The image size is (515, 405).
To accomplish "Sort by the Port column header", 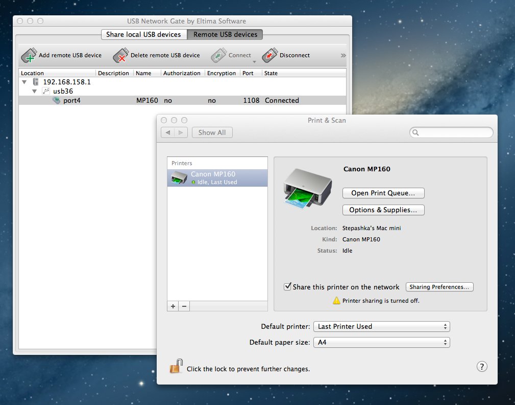I will click(x=251, y=73).
